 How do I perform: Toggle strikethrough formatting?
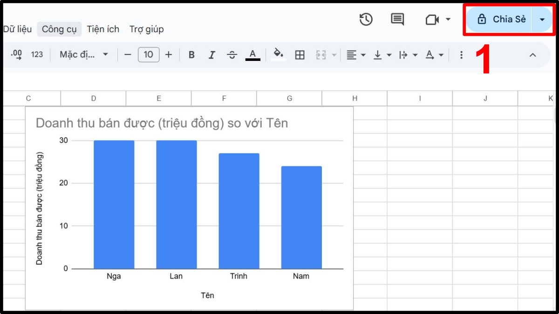coord(232,54)
